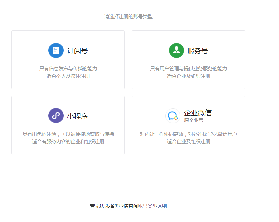This screenshot has height=222, width=279.
Task: Click 适合企业及组织注册 under 企业微信
Action: click(188, 141)
